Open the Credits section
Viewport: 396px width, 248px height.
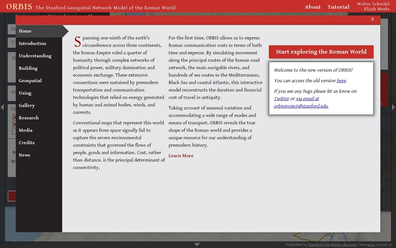[39, 143]
